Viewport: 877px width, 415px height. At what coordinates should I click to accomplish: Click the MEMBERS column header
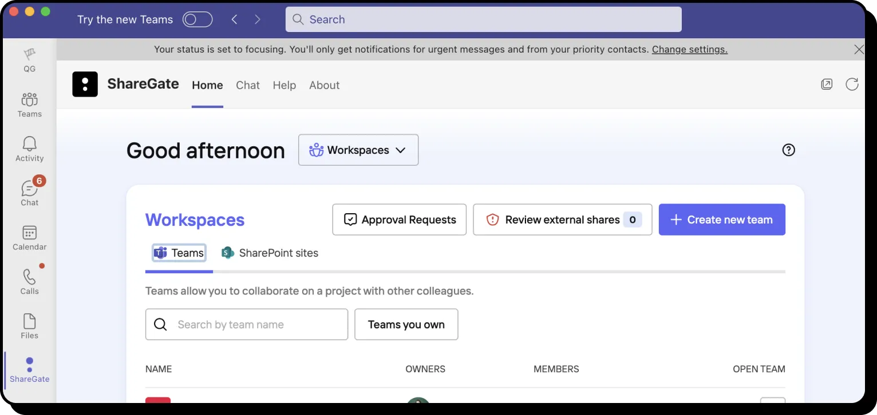click(x=556, y=369)
